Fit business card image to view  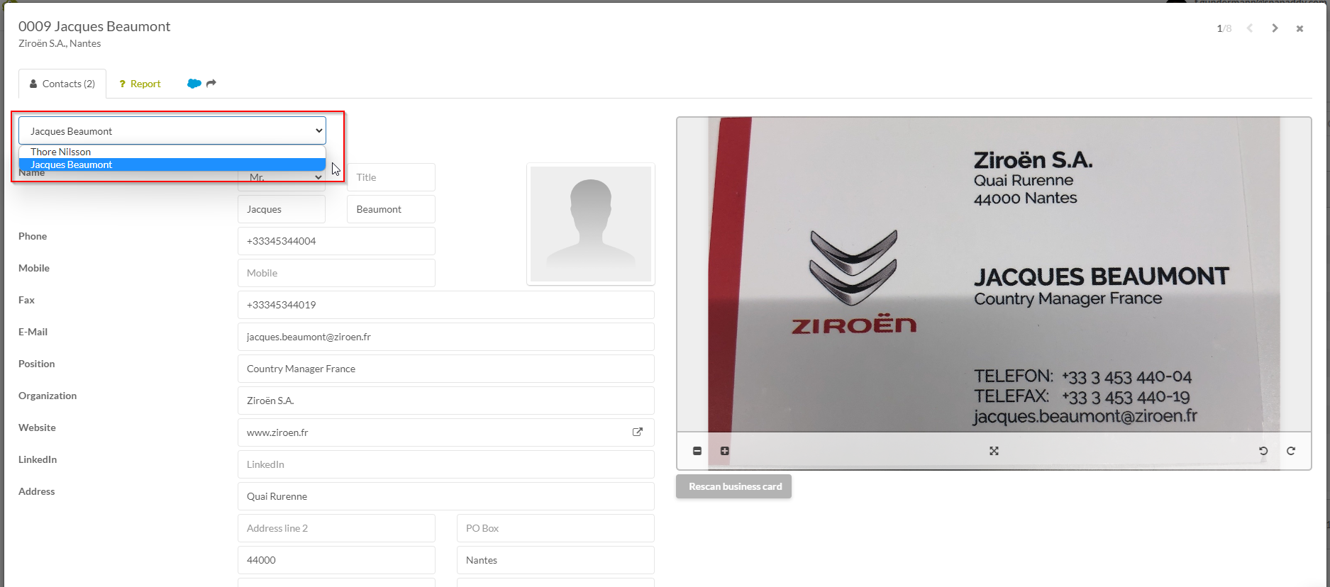[x=994, y=451]
